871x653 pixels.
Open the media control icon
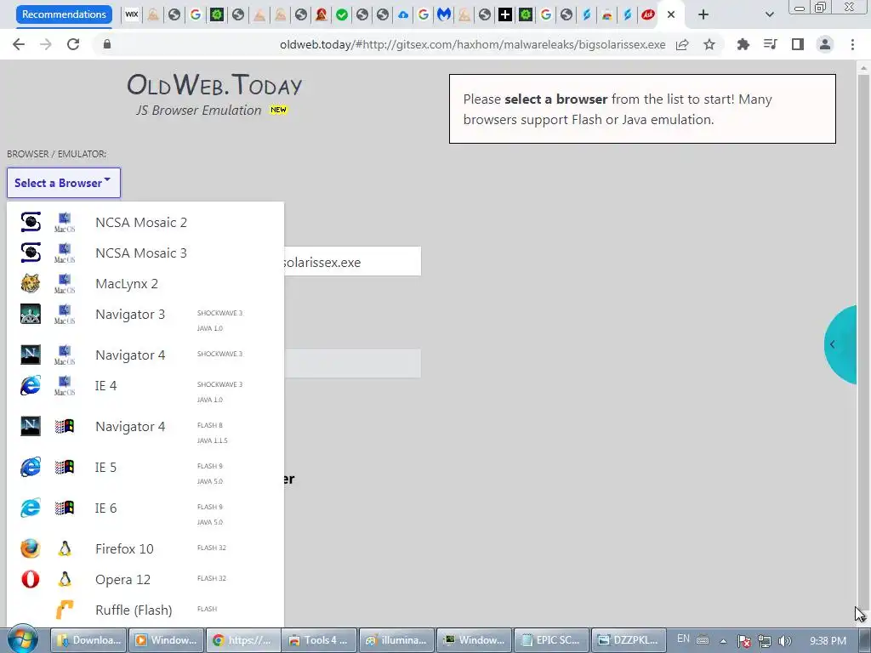[x=771, y=44]
